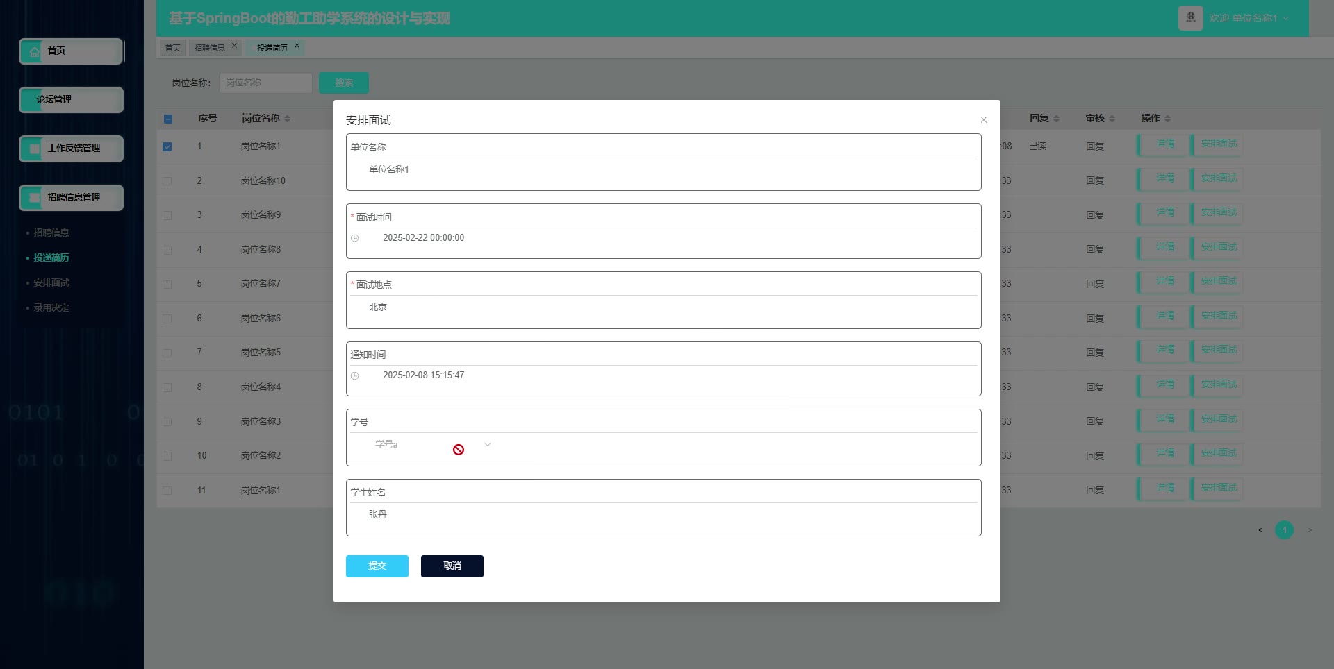Check the checkbox for row 6 岗位名称6

pos(167,319)
